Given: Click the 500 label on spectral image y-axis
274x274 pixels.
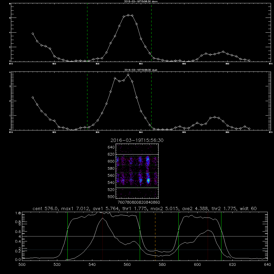Looking at the screenshot, I should [111, 196].
